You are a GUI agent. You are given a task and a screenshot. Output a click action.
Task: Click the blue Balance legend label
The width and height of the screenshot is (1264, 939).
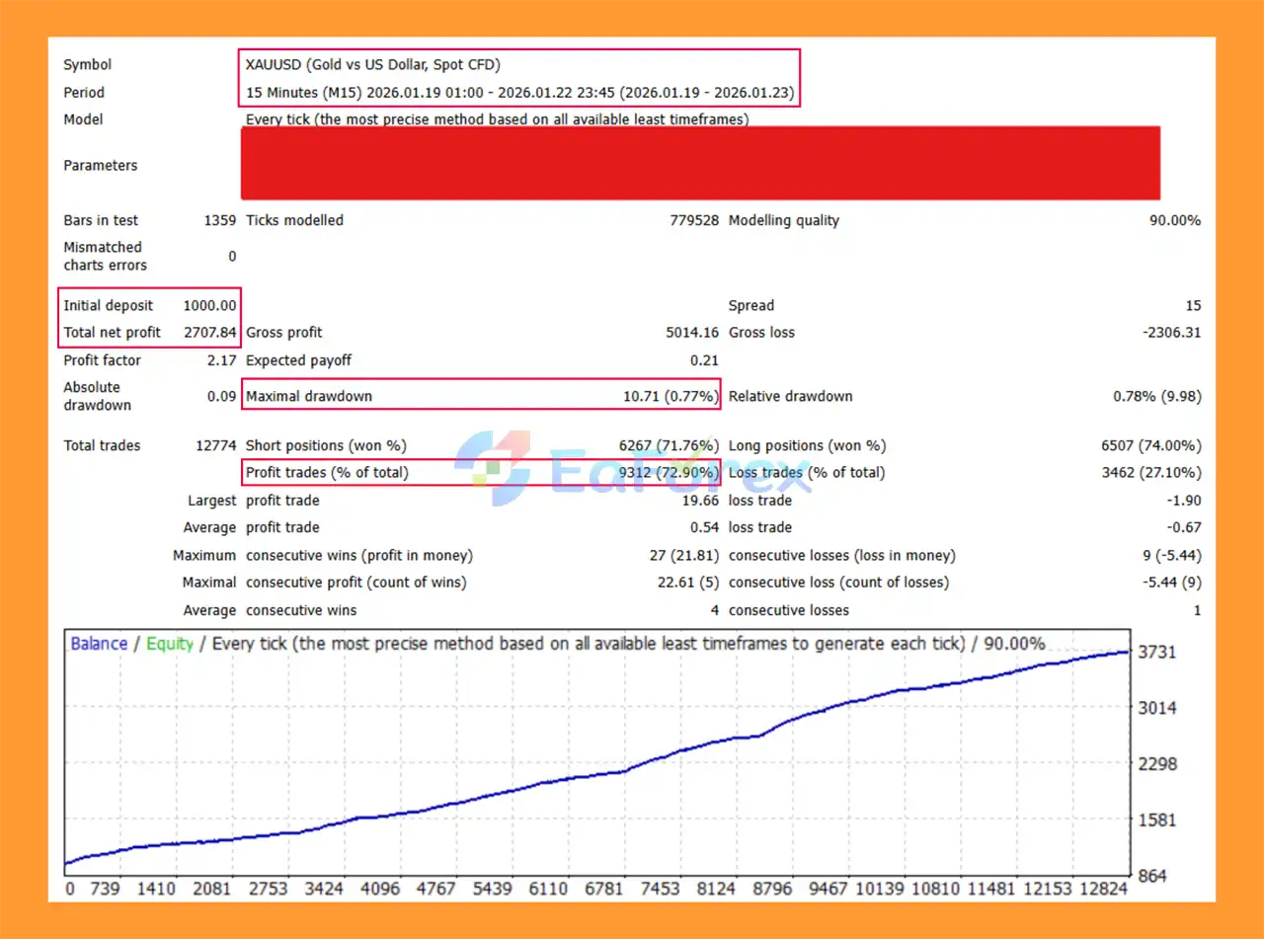[99, 644]
